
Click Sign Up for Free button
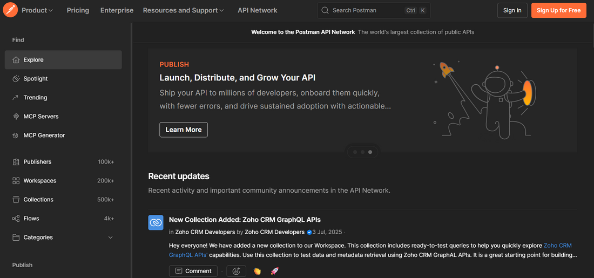(558, 10)
